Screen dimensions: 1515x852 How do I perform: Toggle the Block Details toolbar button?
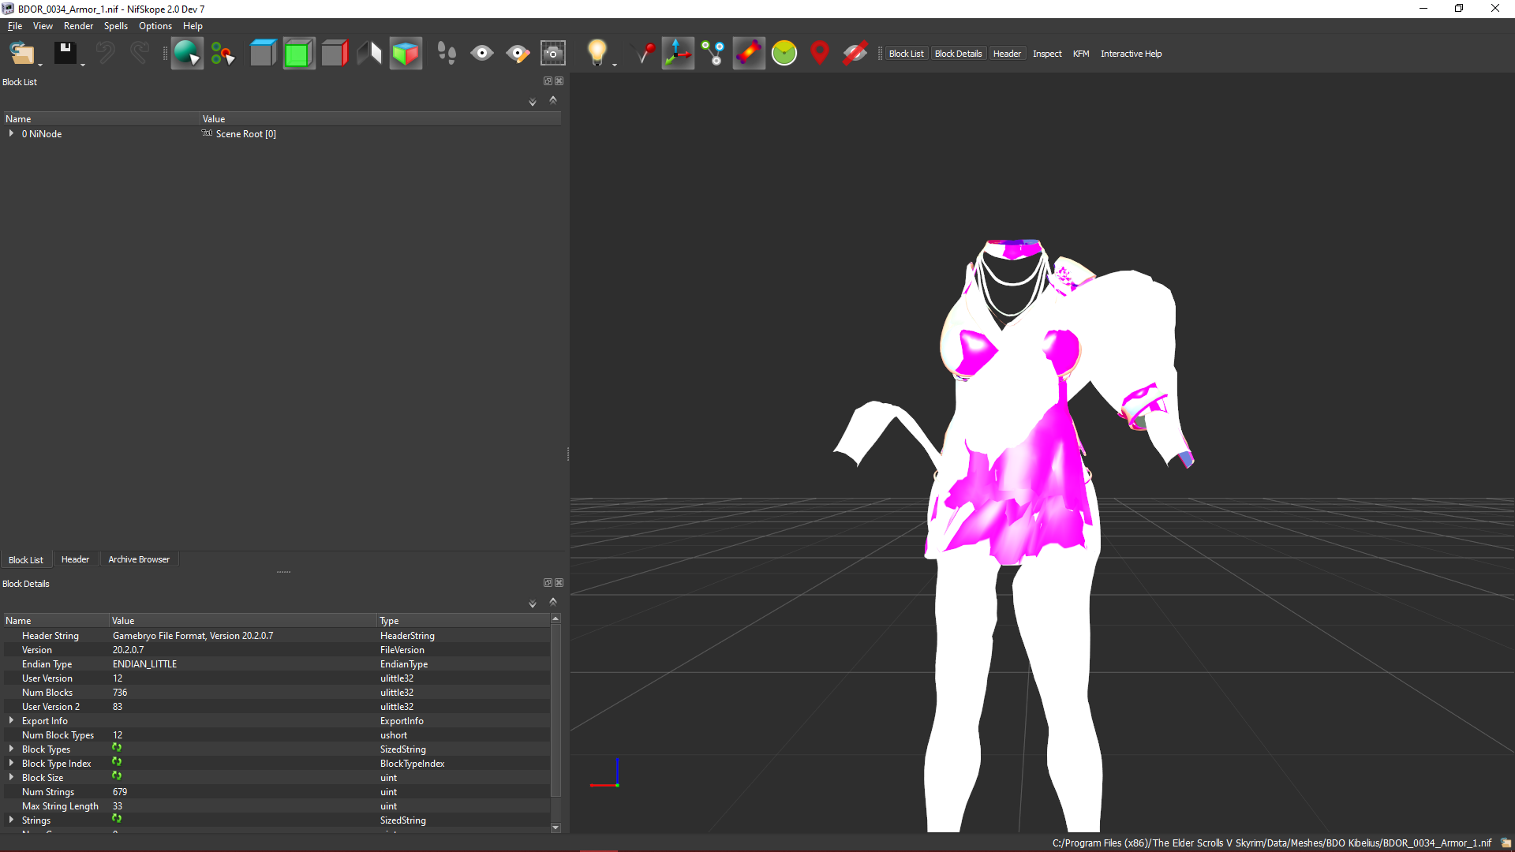(958, 54)
